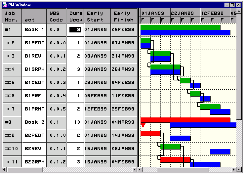Screen dimensions: 244x174
Task: Select job number 2 row header
Action: click(x=12, y=43)
